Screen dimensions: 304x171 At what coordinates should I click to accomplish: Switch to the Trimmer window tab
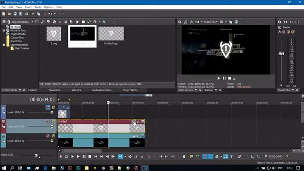click(209, 90)
